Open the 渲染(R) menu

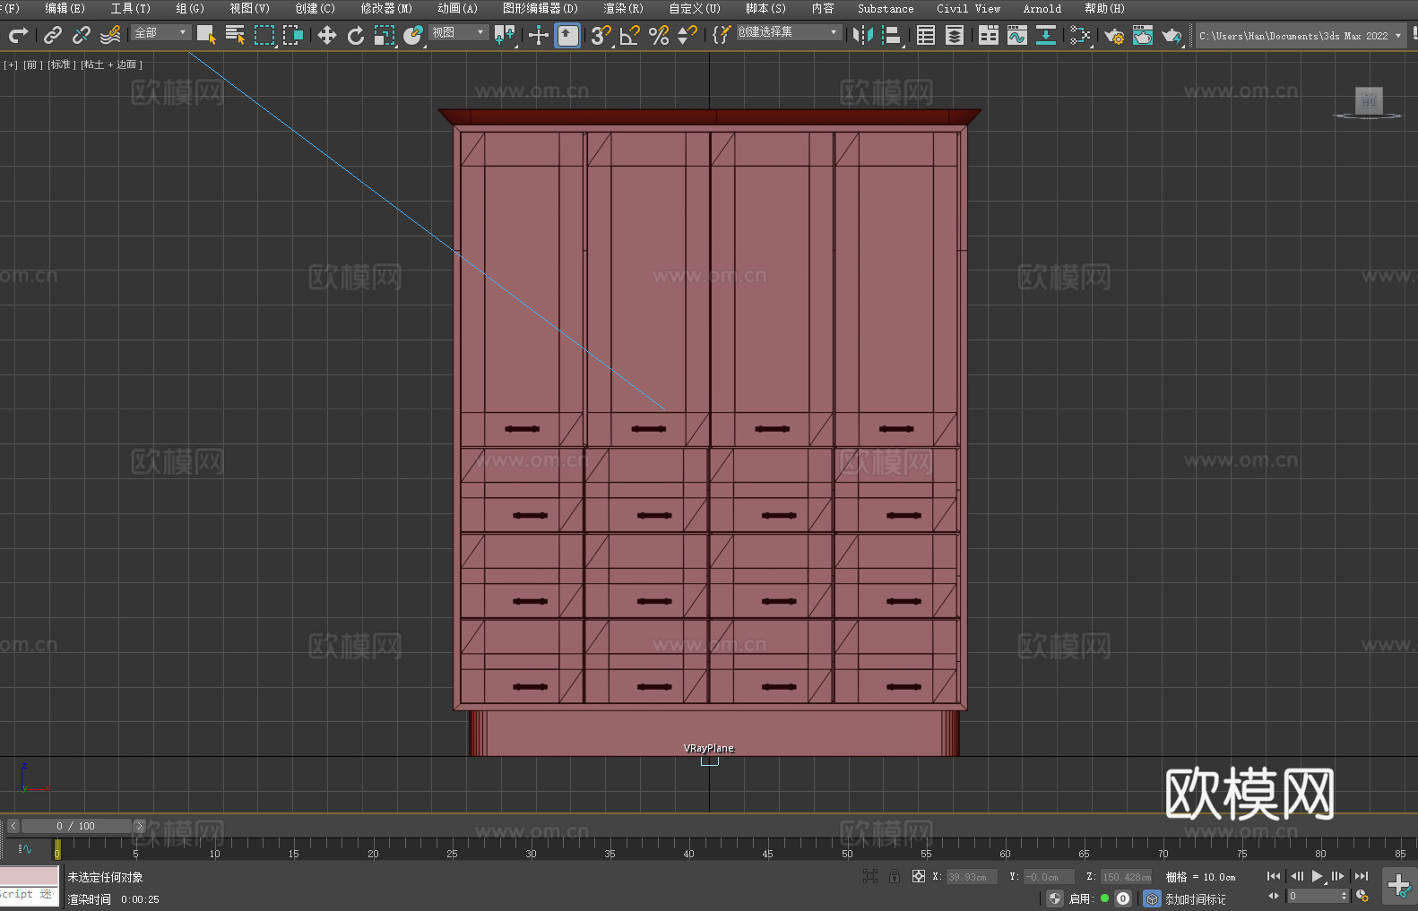[x=623, y=8]
